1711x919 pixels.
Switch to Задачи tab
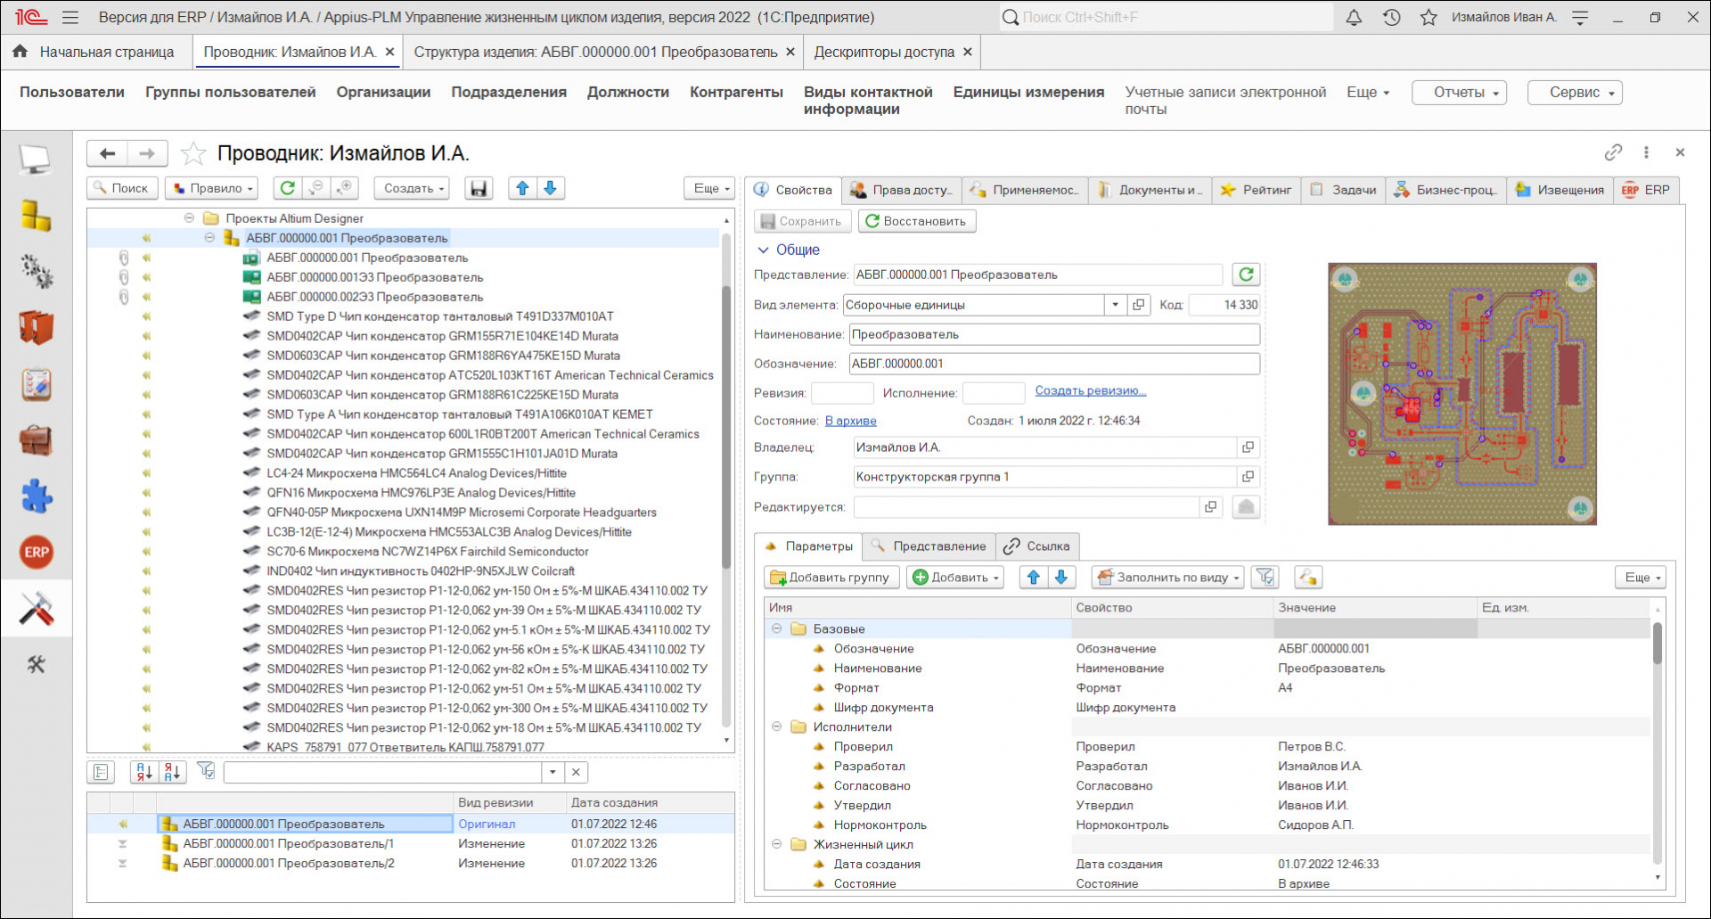pos(1343,190)
